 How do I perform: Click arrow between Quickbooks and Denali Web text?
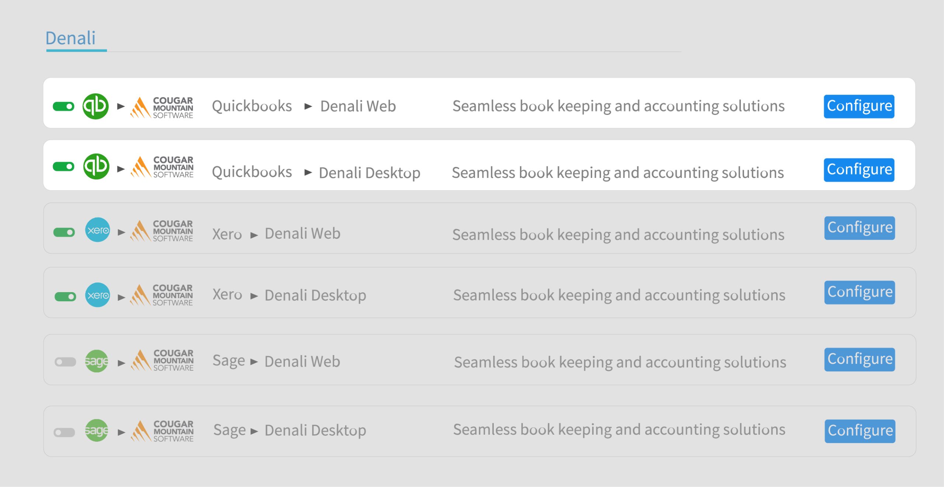click(x=308, y=107)
